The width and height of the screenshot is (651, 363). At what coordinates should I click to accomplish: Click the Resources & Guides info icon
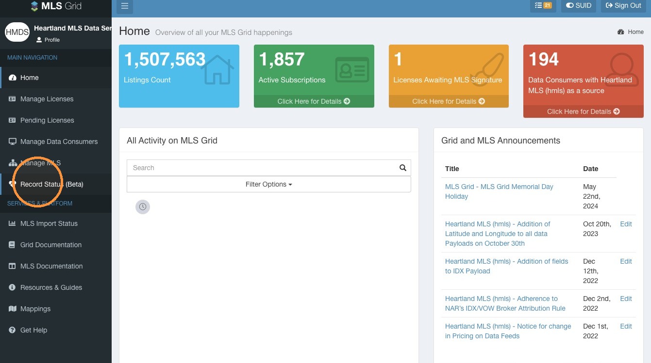pos(12,287)
